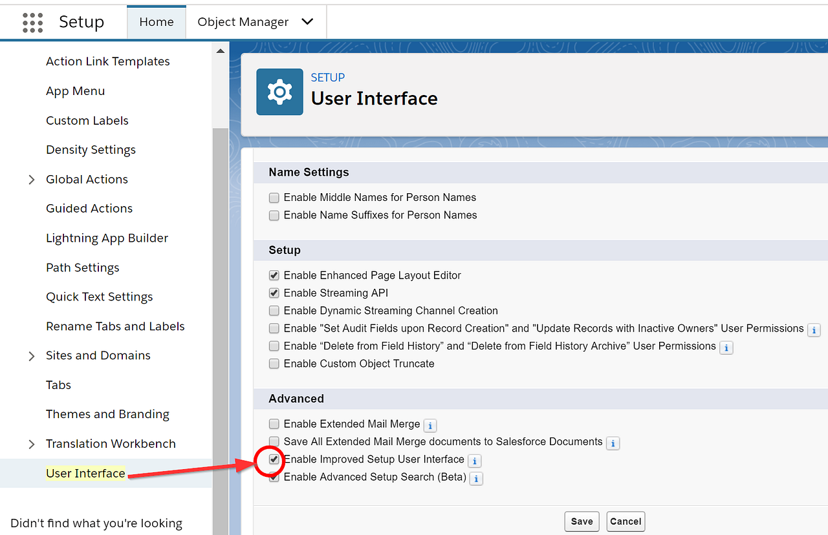
Task: Expand the Global Actions section
Action: coord(31,179)
